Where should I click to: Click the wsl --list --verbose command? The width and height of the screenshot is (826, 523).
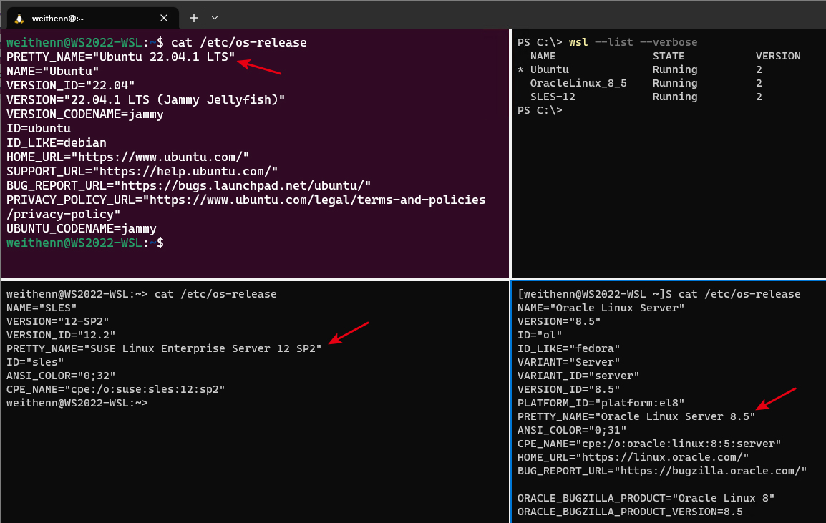pyautogui.click(x=633, y=42)
